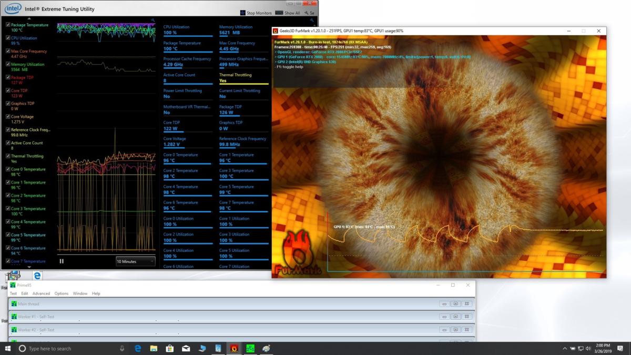Click the volume icon in system tray
This screenshot has height=355, width=631.
click(587, 348)
